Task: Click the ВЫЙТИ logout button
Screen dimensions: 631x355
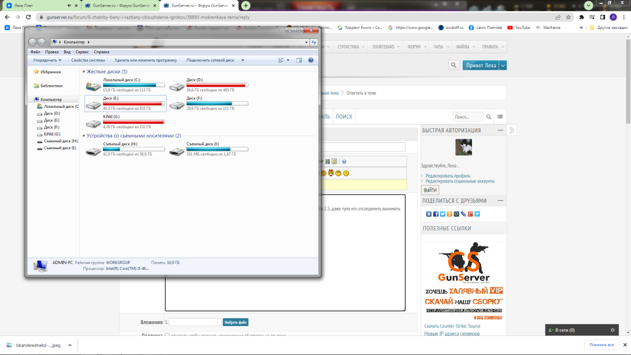Action: (430, 190)
